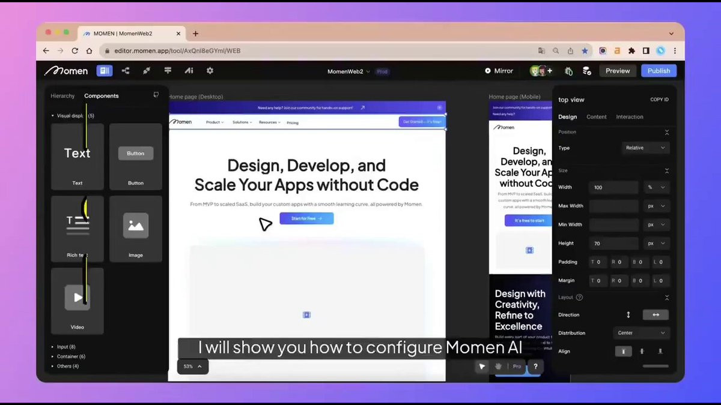Set Align to middle
The image size is (721, 405).
click(x=642, y=352)
